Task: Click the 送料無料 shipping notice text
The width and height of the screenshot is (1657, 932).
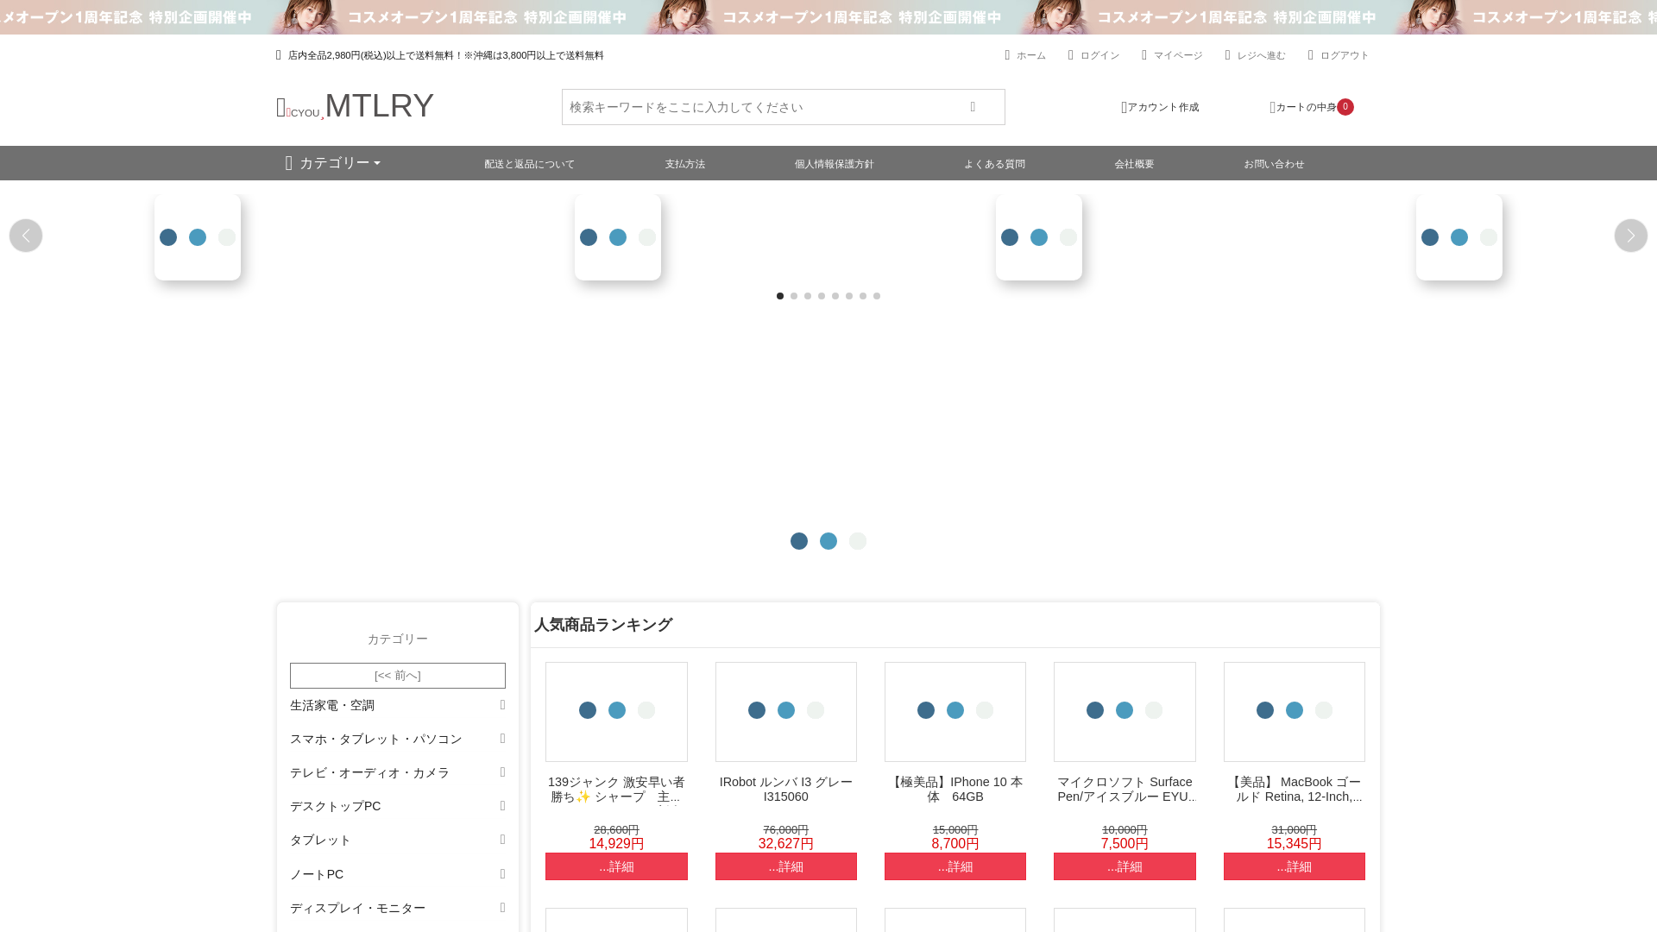Action: (445, 55)
